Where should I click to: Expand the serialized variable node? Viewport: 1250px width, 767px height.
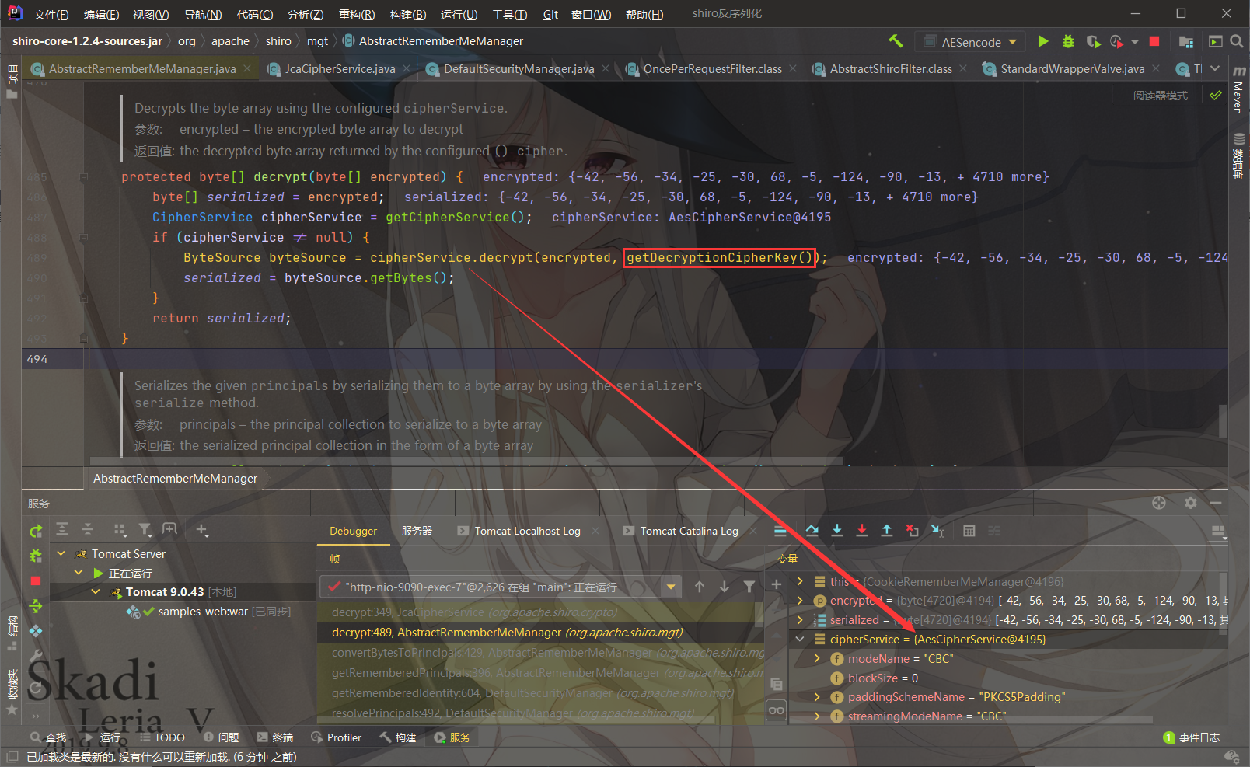coord(800,620)
